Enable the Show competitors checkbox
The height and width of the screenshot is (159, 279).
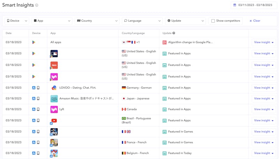click(213, 21)
